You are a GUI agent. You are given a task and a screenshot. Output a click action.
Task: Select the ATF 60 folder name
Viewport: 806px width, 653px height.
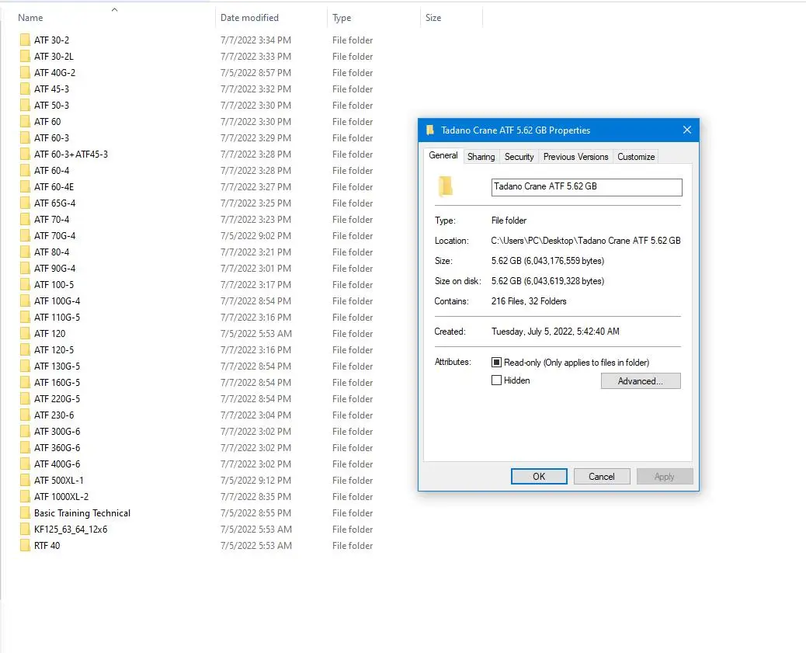pyautogui.click(x=47, y=122)
